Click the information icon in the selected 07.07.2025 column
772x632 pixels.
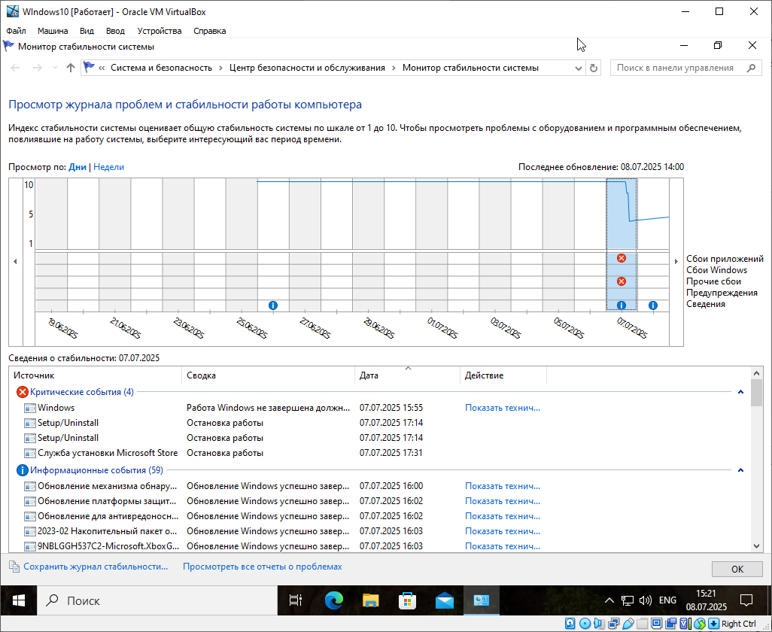click(x=622, y=305)
